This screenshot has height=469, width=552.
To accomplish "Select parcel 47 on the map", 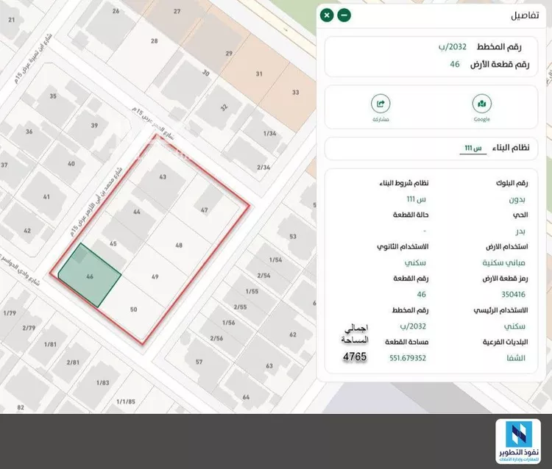I will [x=204, y=210].
